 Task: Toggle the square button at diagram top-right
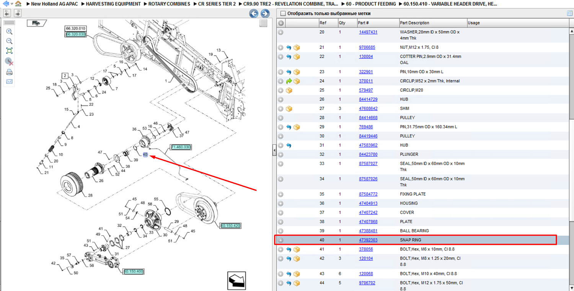click(x=263, y=23)
